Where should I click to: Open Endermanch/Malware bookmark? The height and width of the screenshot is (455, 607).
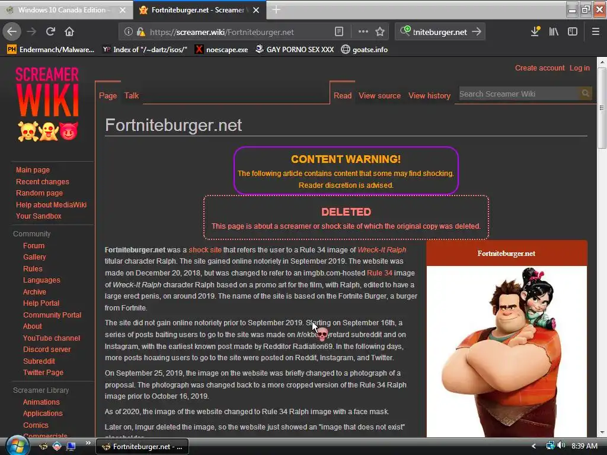50,50
